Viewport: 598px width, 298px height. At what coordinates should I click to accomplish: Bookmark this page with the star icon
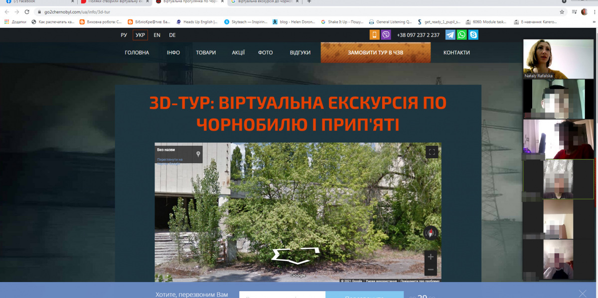pos(562,12)
